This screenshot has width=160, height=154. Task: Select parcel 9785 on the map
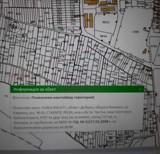point(154,46)
